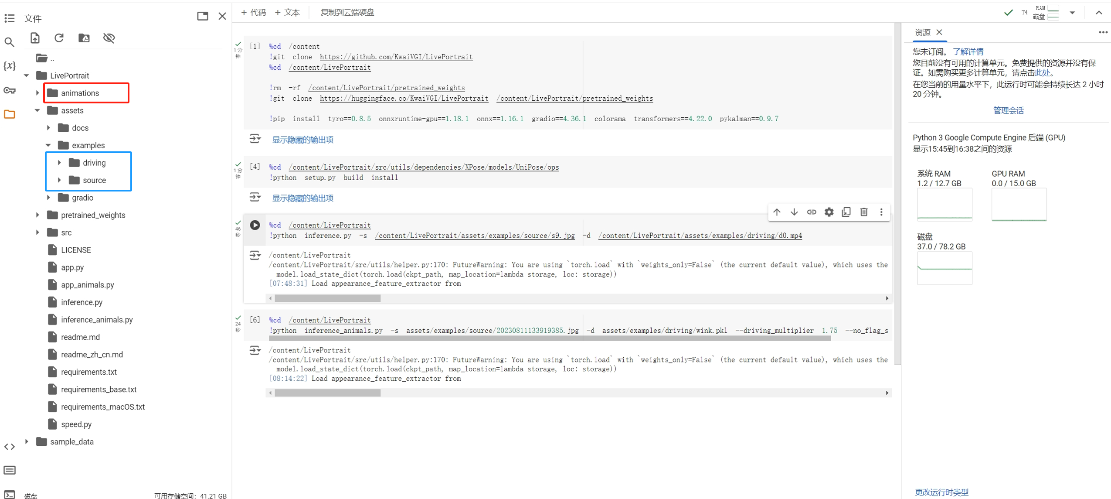Delete the selected cell with trash icon
Viewport: 1111px width, 499px height.
pos(863,212)
